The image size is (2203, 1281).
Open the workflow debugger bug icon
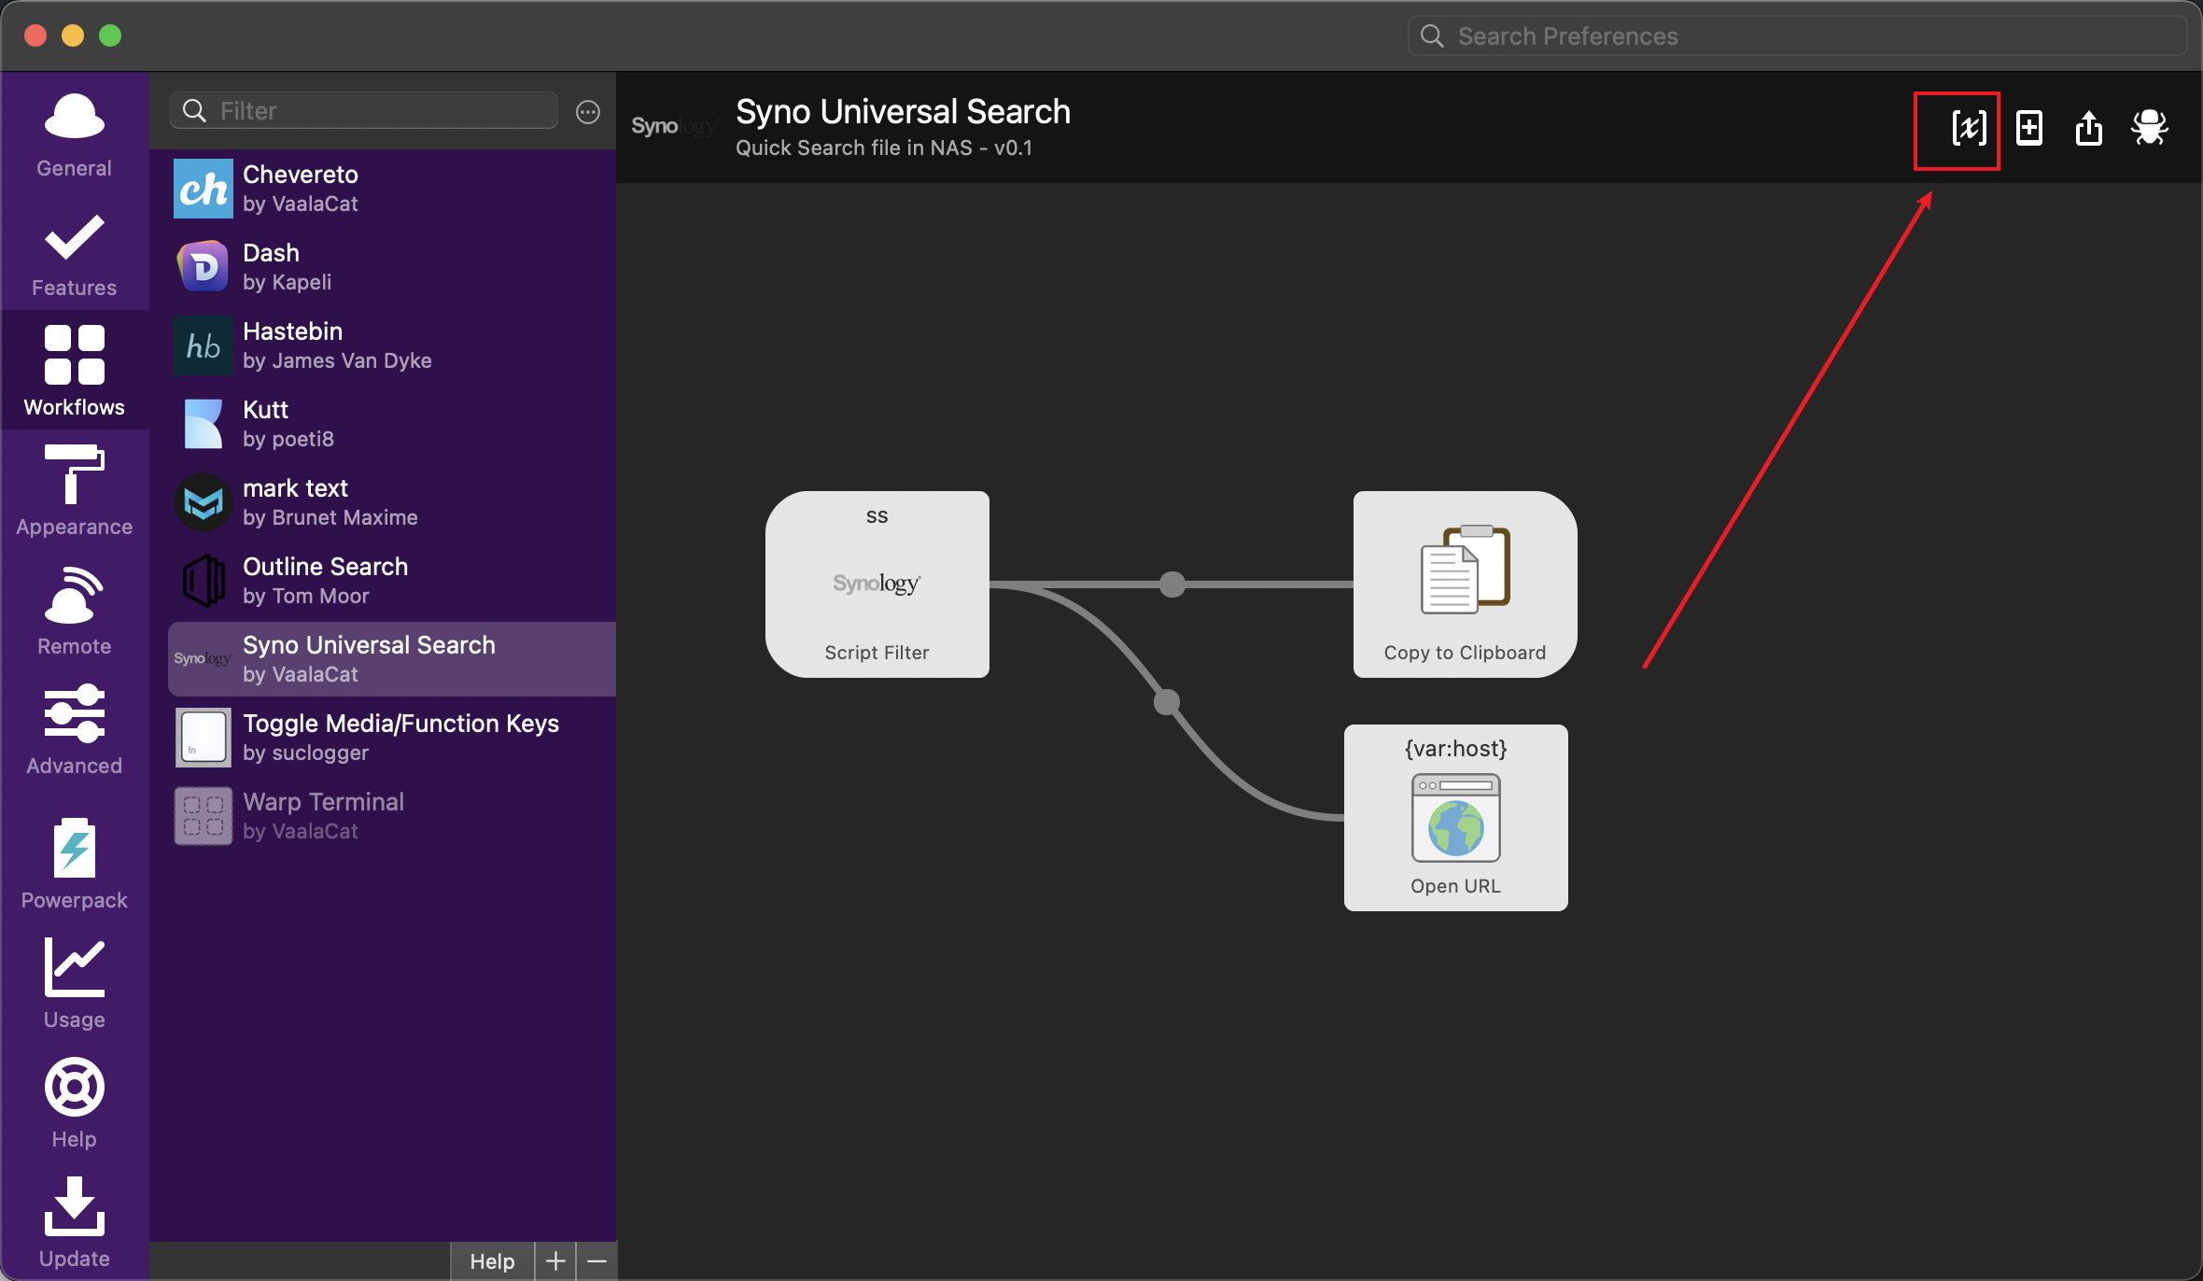tap(2149, 128)
